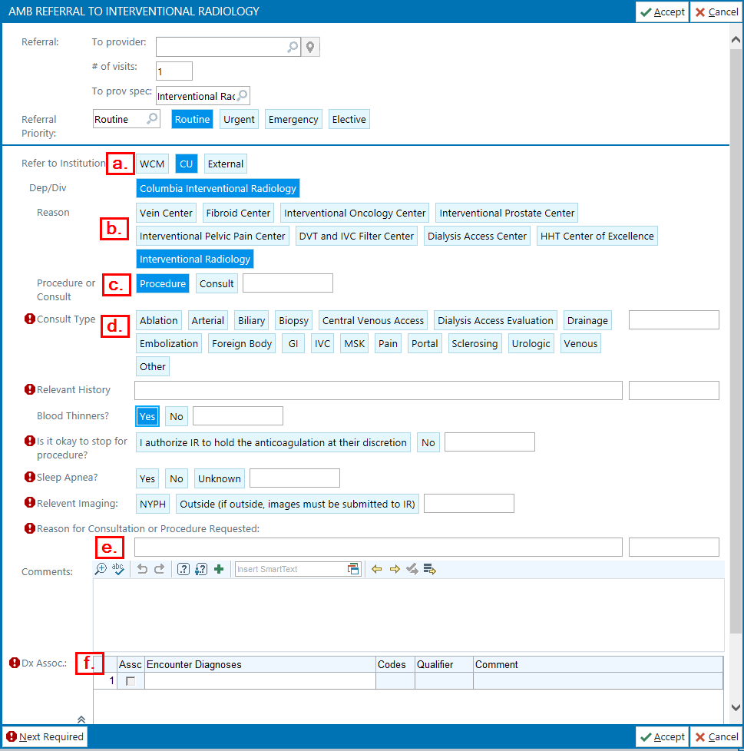
Task: Click the Relevant History text field
Action: pyautogui.click(x=378, y=390)
